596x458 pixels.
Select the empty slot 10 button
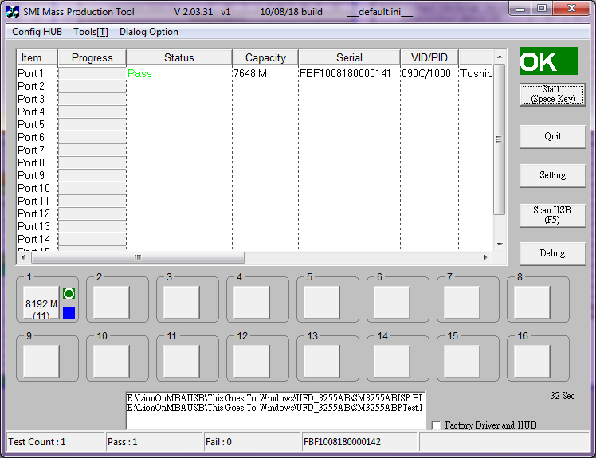click(x=112, y=362)
